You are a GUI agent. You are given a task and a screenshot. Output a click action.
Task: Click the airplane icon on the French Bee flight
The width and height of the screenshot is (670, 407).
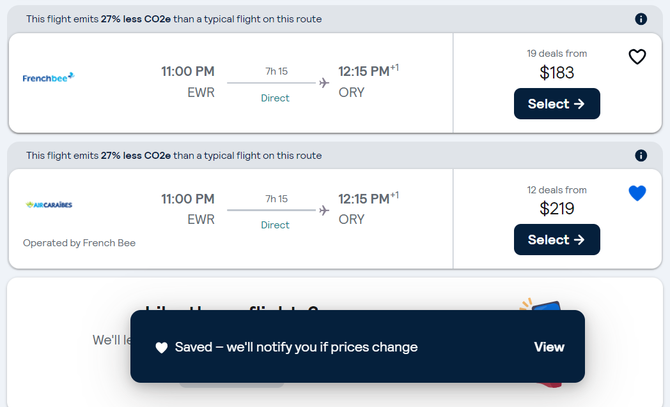[323, 82]
